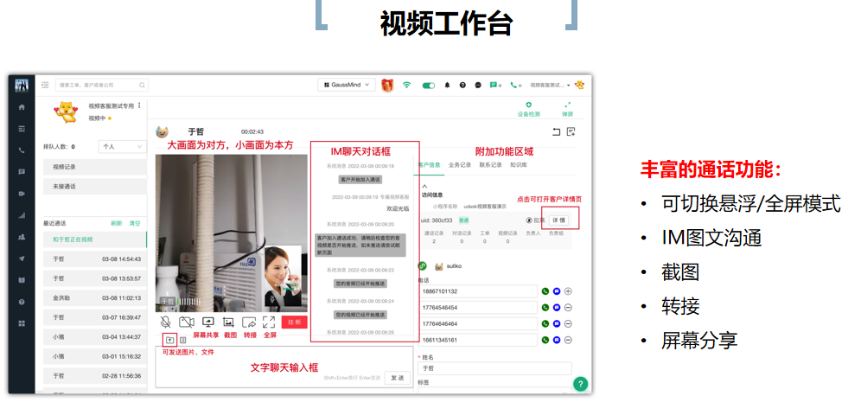
Task: Transfer the call using the 转接 icon
Action: tap(250, 322)
